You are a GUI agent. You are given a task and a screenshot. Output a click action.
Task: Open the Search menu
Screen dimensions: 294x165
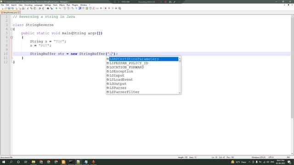point(14,5)
